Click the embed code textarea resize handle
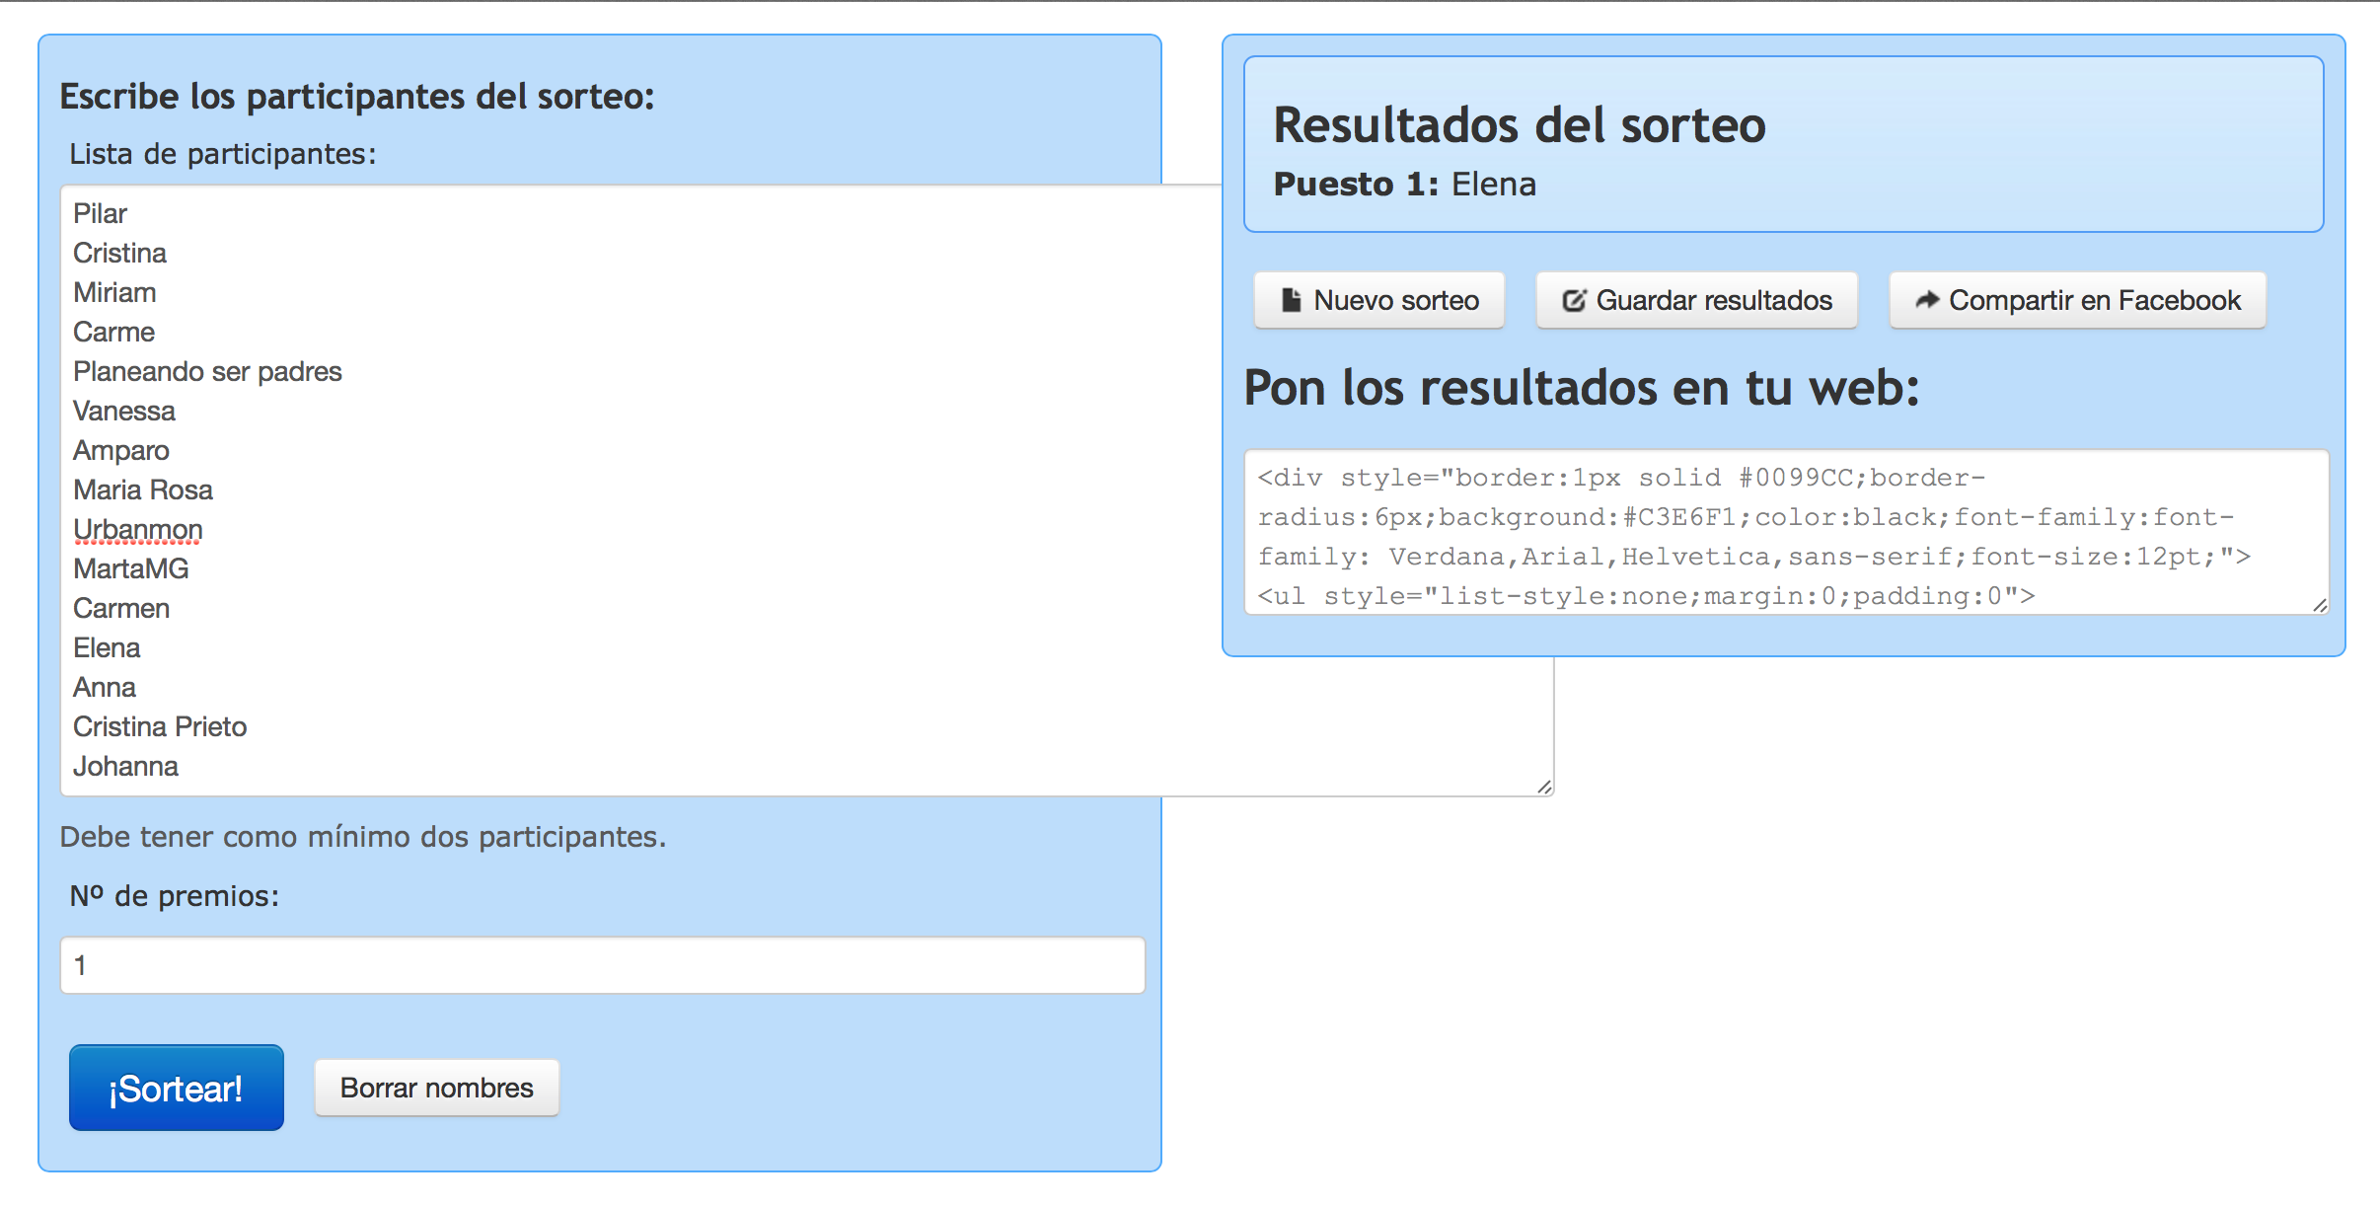This screenshot has height=1206, width=2380. [x=2320, y=605]
